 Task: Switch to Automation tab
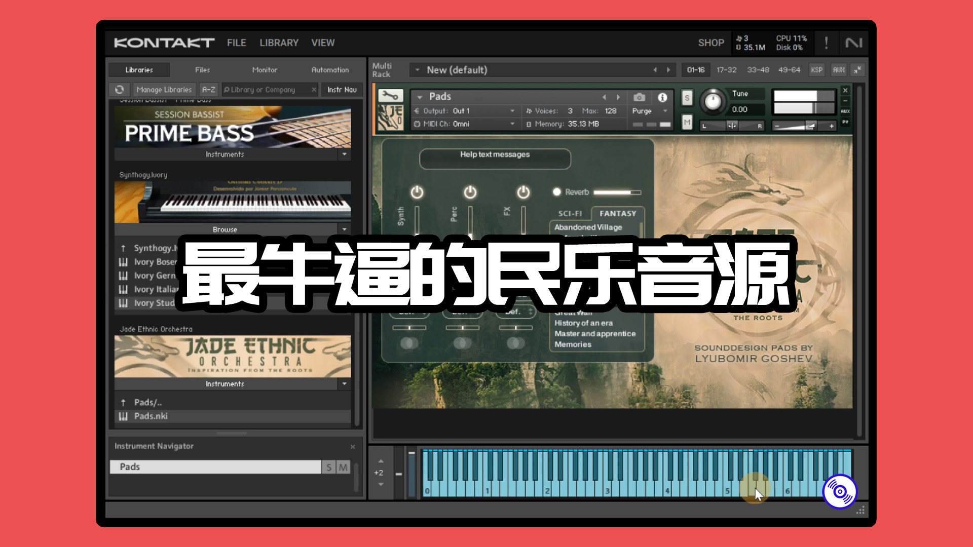330,70
